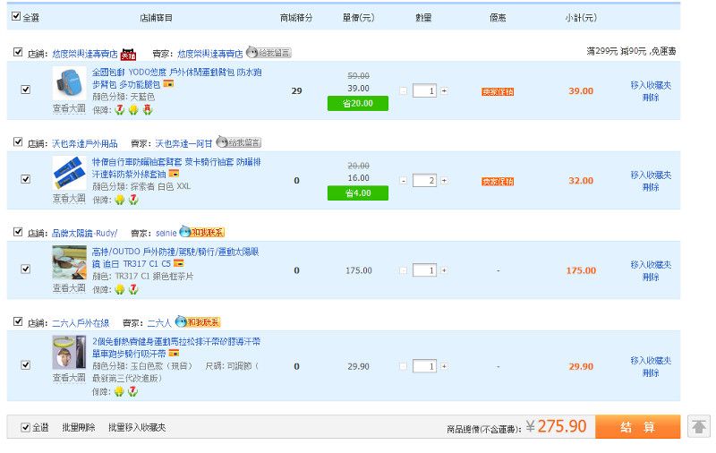Viewport: 716px width, 453px height.
Task: Click back-to-top arrow icon at bottom right
Action: tap(698, 427)
